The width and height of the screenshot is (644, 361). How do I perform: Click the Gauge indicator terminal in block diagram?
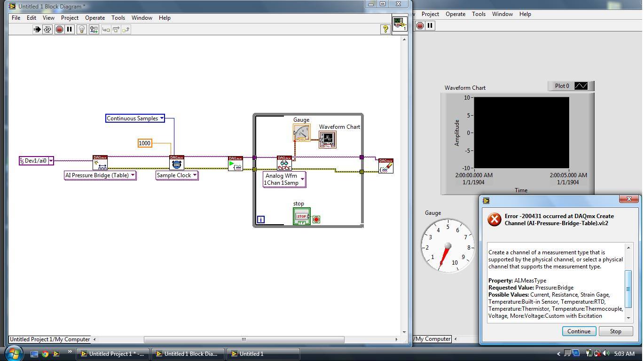coord(301,133)
